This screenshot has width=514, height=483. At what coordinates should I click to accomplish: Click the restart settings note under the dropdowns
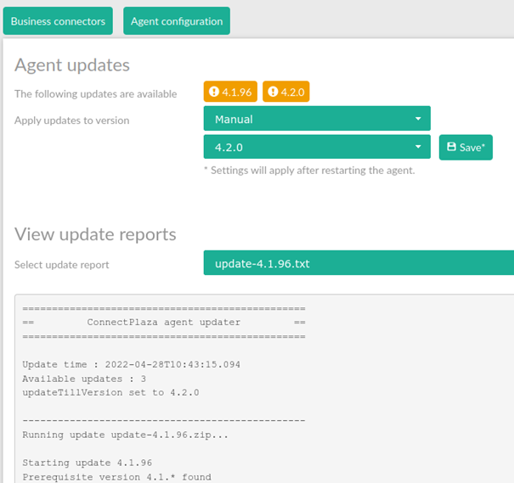tap(309, 171)
